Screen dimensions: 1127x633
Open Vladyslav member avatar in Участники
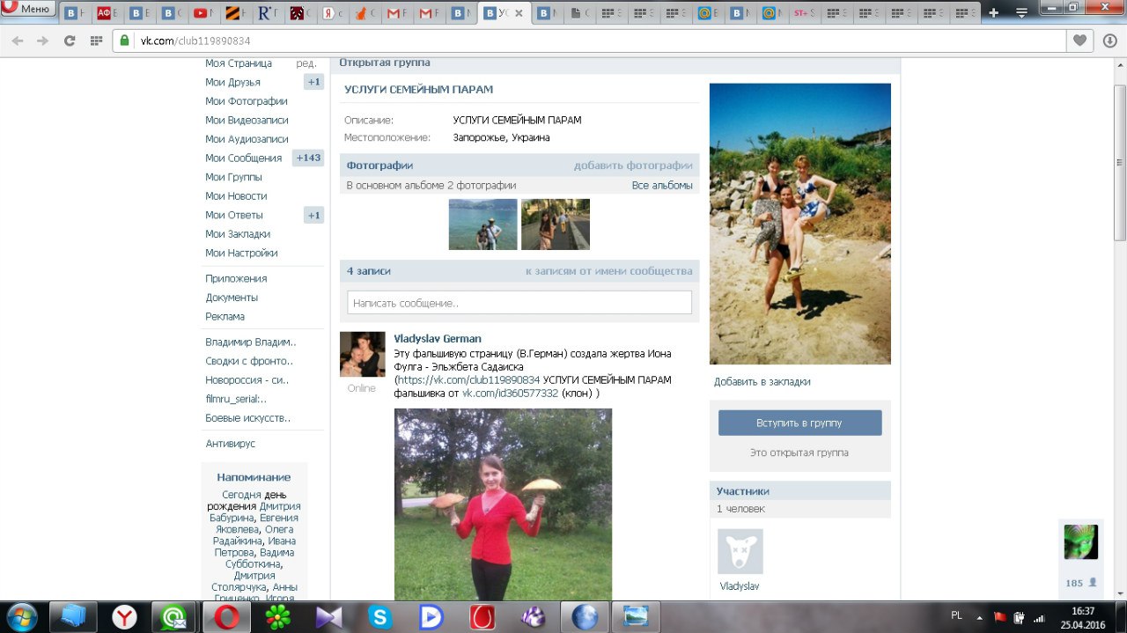pyautogui.click(x=740, y=552)
